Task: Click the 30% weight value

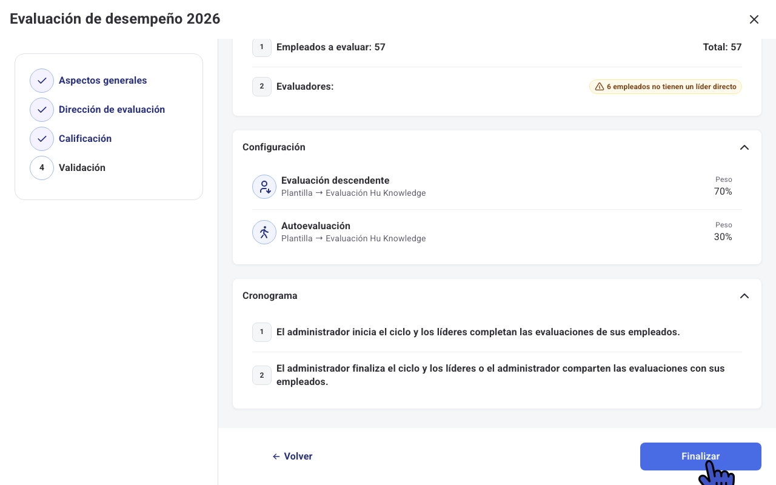Action: (x=723, y=237)
